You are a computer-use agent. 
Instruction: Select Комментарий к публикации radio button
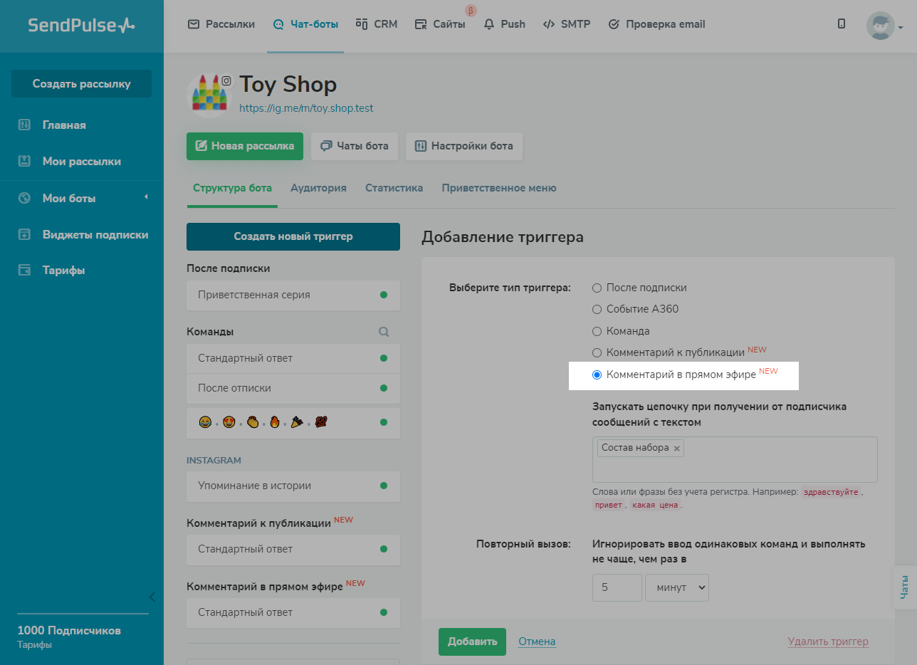click(597, 352)
